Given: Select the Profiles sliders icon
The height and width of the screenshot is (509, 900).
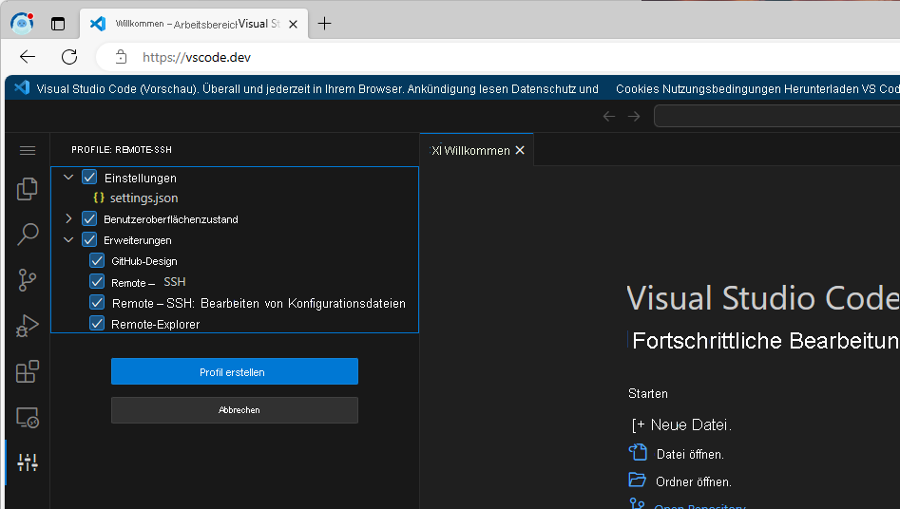Looking at the screenshot, I should click(27, 462).
